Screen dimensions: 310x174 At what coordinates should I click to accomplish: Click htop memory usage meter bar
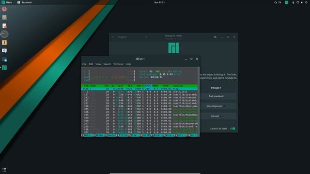click(x=109, y=77)
